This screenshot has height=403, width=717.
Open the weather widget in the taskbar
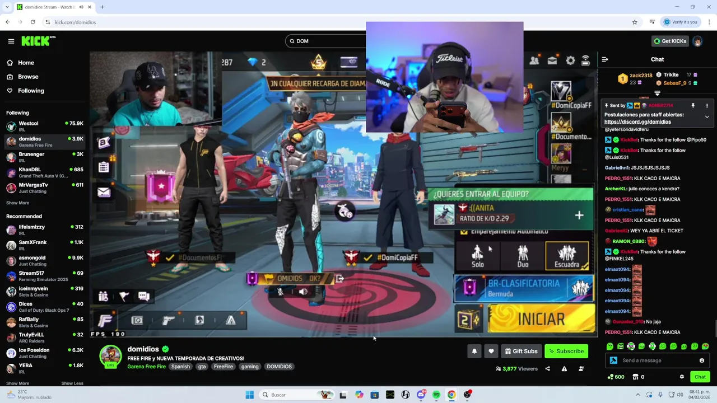click(29, 395)
